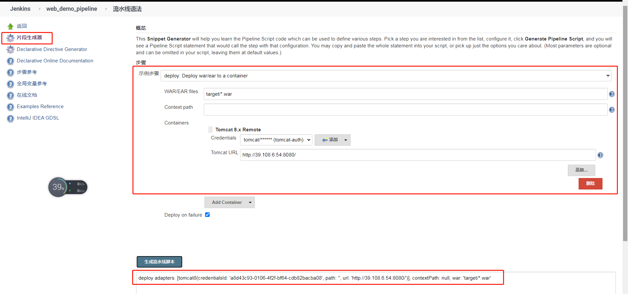The image size is (628, 294).
Task: Select the 片段生成器 gear icon
Action: tap(10, 38)
